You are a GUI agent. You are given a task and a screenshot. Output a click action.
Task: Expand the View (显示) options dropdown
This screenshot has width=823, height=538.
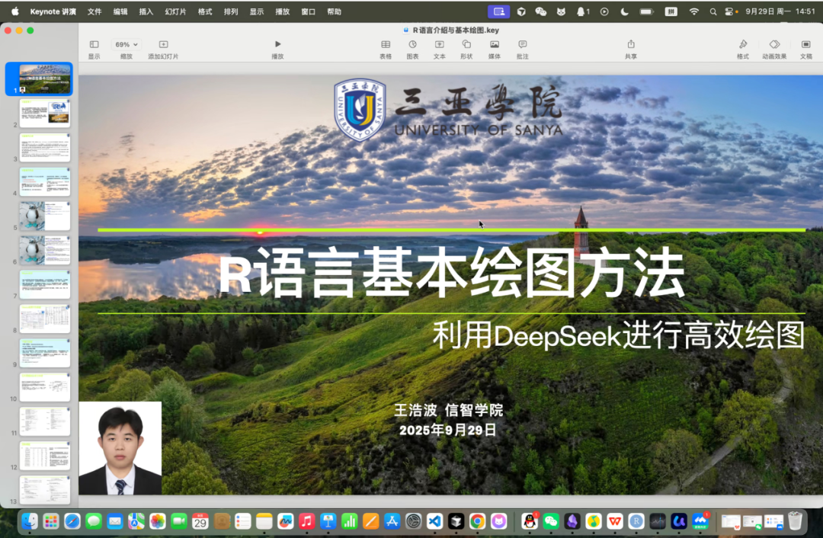click(x=94, y=45)
